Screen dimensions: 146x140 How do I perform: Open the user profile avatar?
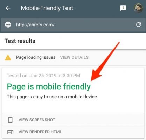pos(138,8)
